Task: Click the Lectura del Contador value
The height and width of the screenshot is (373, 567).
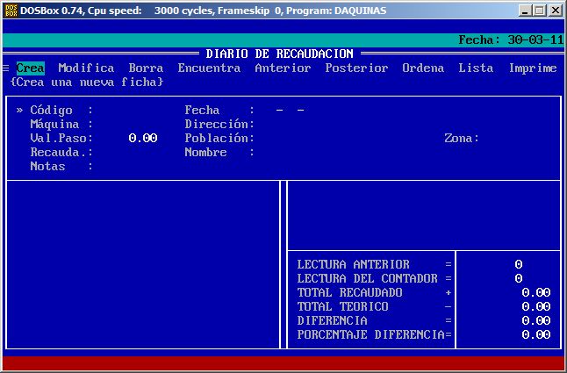Action: (x=518, y=279)
